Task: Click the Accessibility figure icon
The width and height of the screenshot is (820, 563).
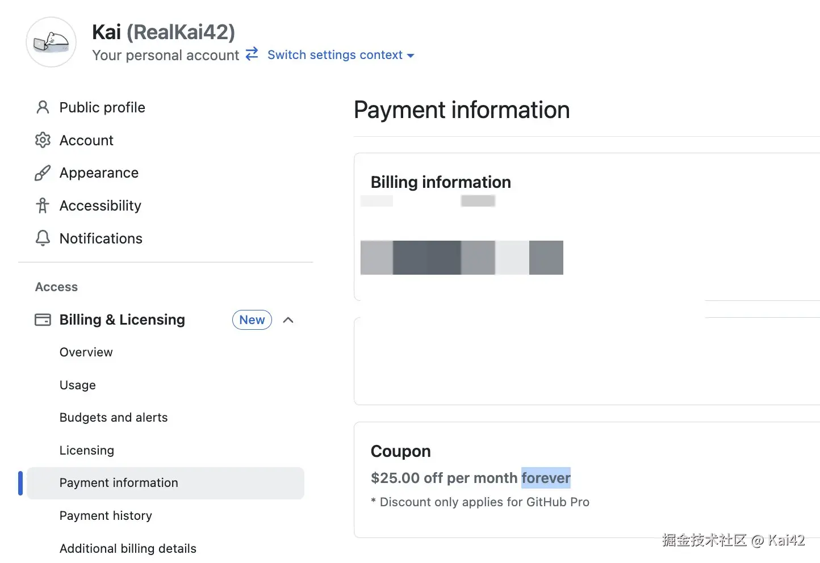Action: tap(43, 205)
